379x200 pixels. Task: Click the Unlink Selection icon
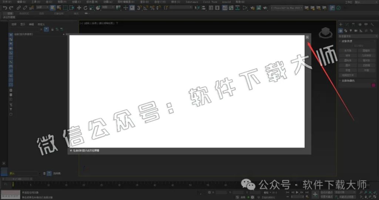coord(25,8)
